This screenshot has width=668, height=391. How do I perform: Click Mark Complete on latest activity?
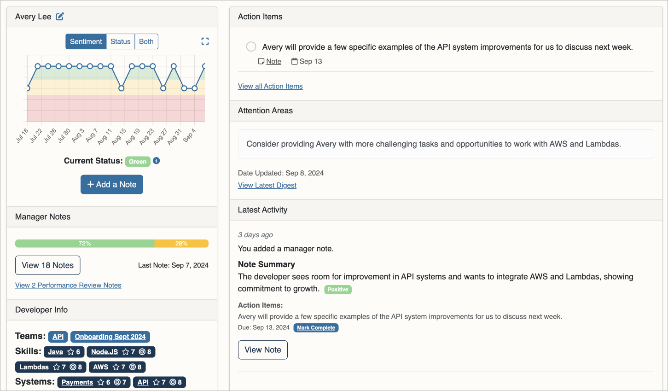point(316,328)
